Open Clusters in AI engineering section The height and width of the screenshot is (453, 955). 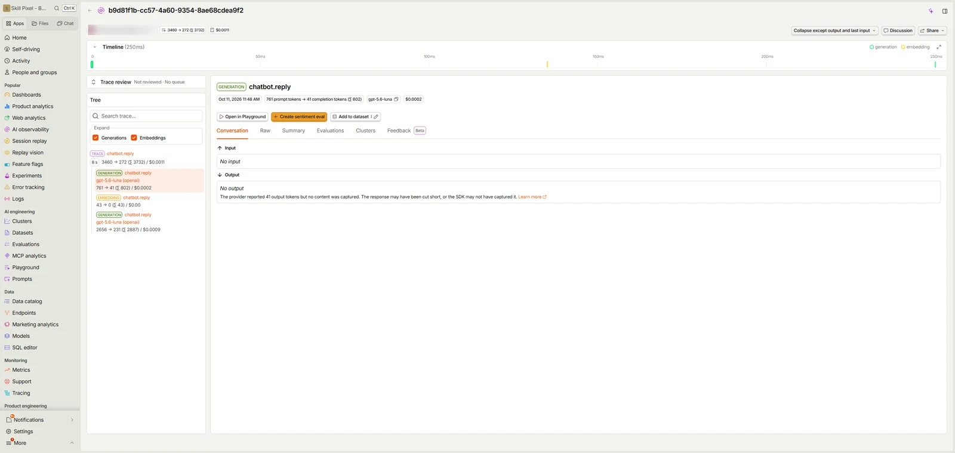[22, 221]
